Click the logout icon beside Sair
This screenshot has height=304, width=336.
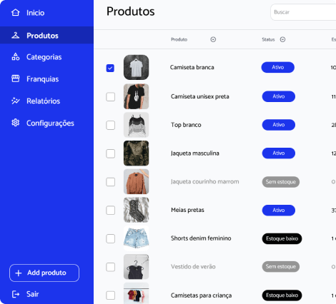pos(16,294)
